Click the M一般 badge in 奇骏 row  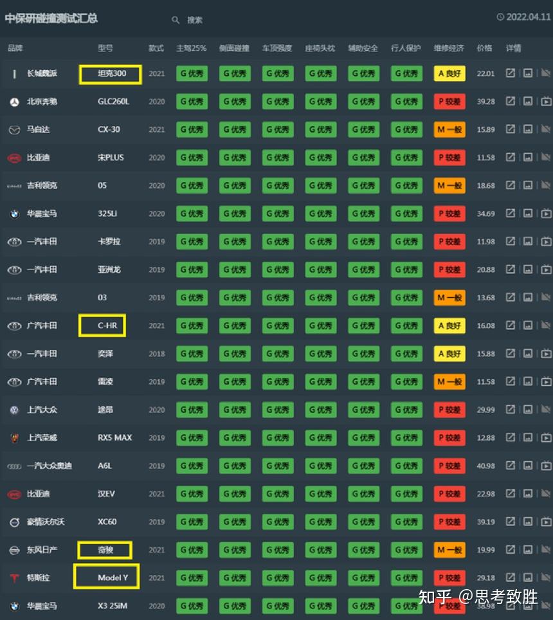pos(449,550)
